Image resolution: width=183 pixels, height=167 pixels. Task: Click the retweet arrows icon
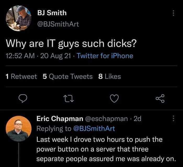(68, 99)
